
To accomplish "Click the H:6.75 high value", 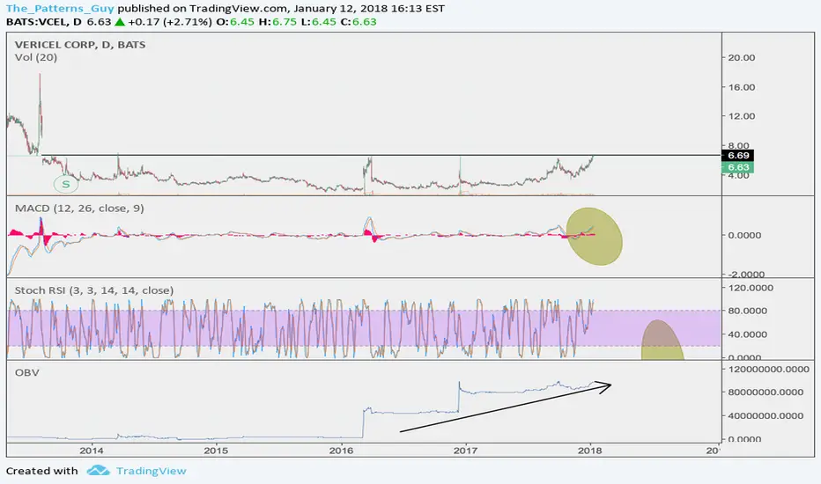I will point(277,22).
